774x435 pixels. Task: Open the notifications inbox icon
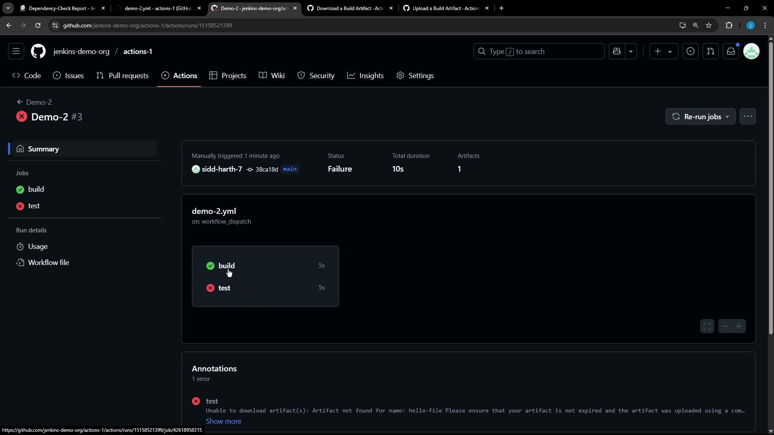[731, 52]
